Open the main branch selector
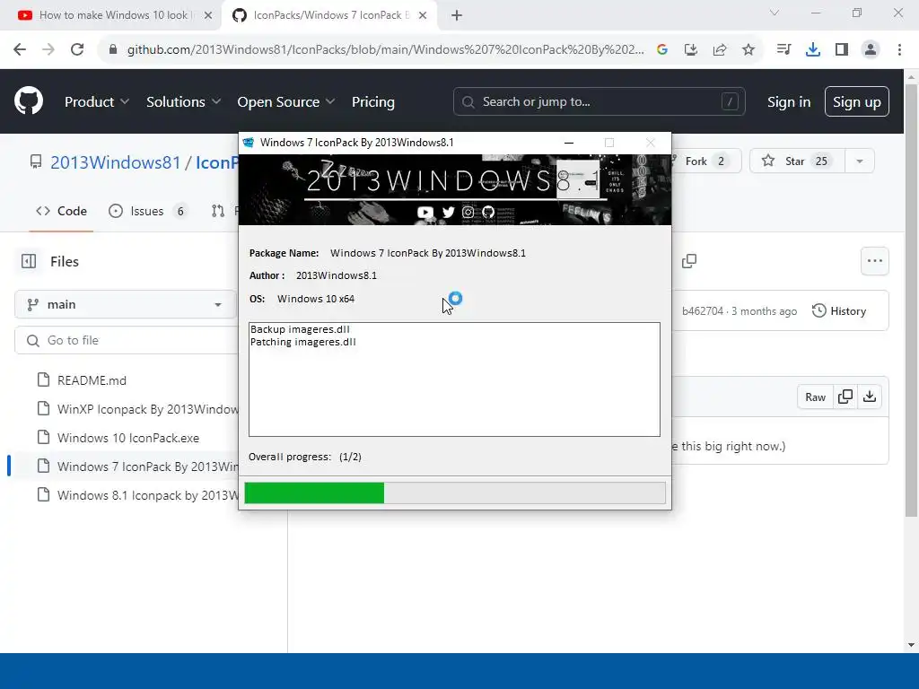919x689 pixels. click(x=125, y=305)
